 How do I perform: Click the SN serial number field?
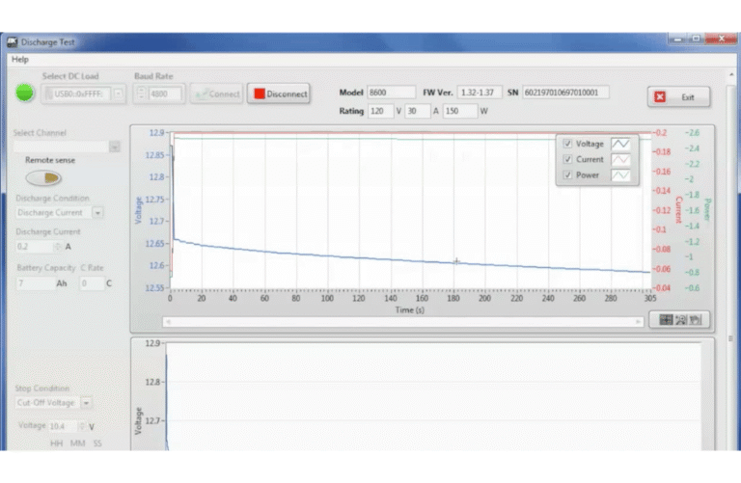(565, 93)
